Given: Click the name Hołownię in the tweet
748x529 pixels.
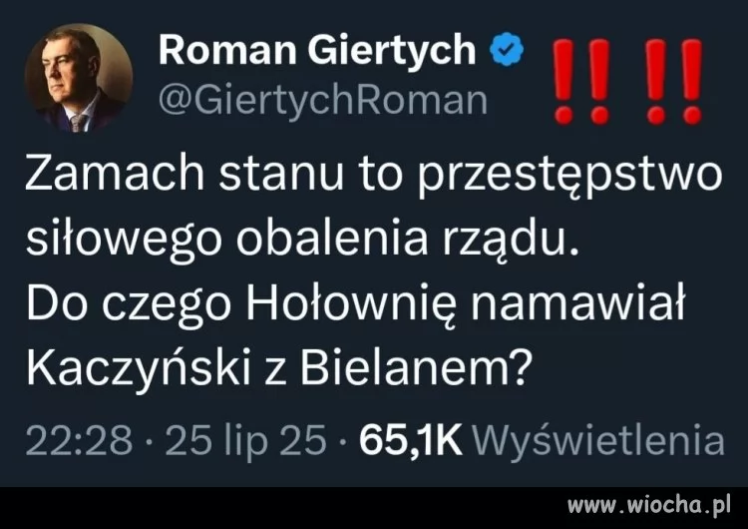Looking at the screenshot, I should (352, 306).
